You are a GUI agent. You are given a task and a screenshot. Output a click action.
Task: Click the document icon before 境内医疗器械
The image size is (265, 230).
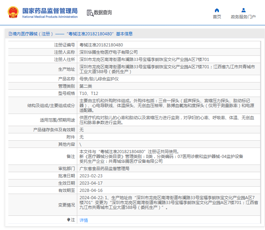coord(10,34)
